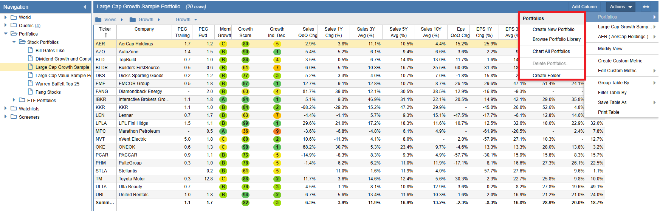Open Dividend Growth and Consistency portfolio

pos(63,59)
